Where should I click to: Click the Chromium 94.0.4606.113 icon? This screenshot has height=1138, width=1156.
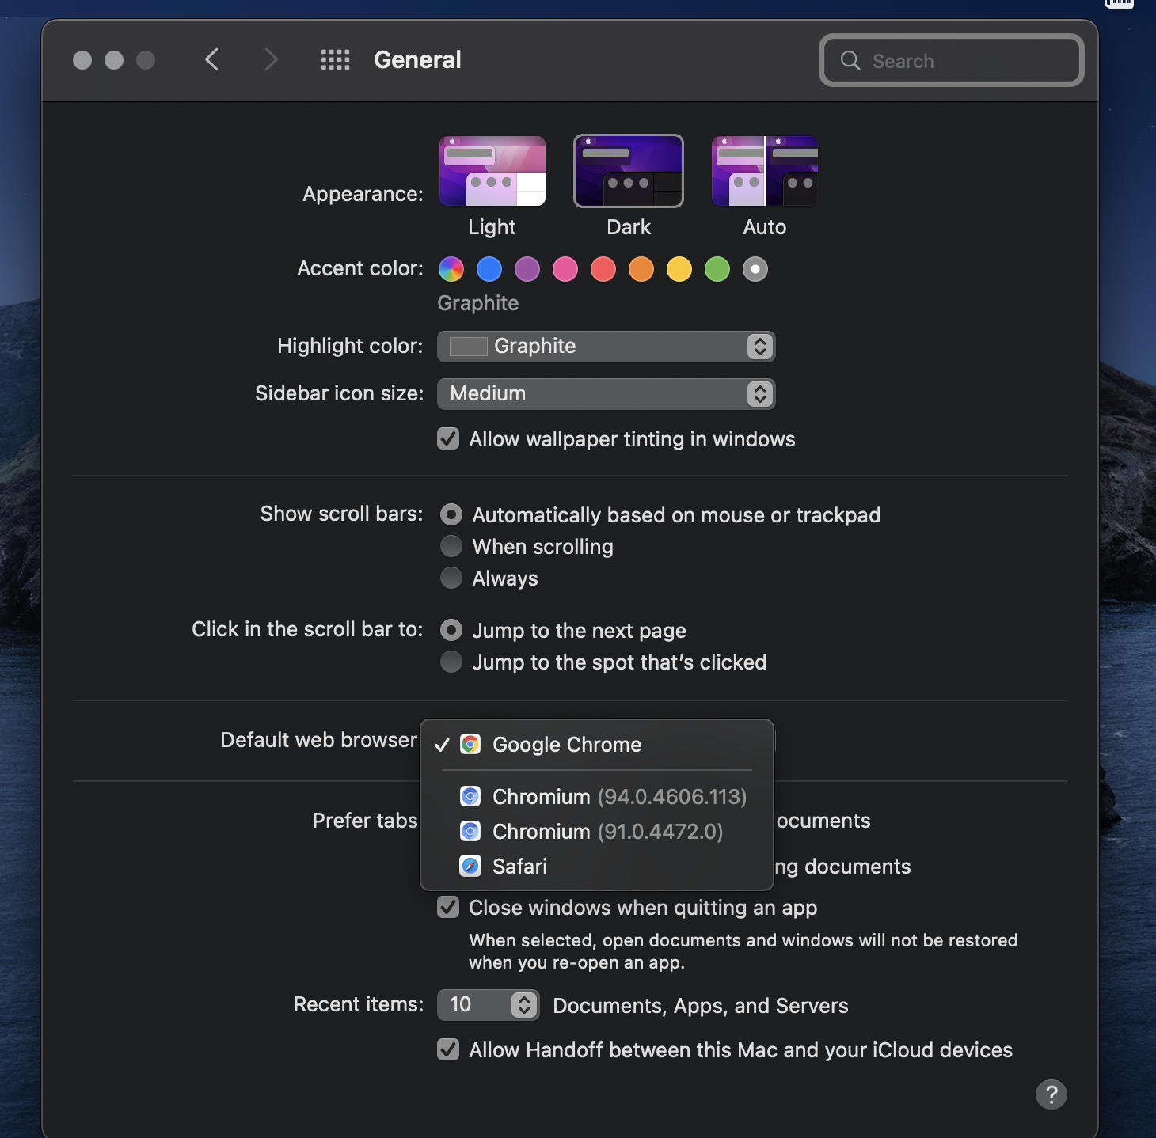[470, 797]
